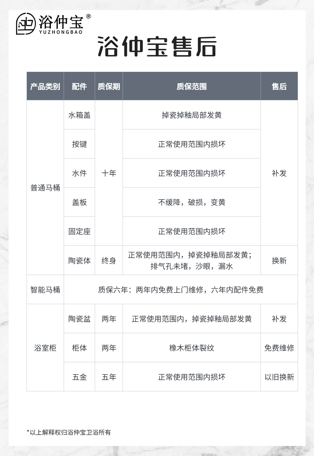Click the 换新 after-sales cell
314x456 pixels.
(x=279, y=260)
